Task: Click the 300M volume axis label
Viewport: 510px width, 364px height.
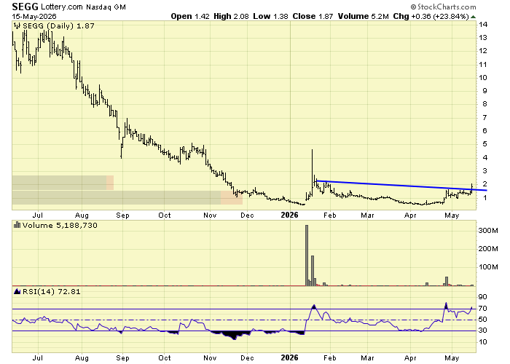Action: 488,231
